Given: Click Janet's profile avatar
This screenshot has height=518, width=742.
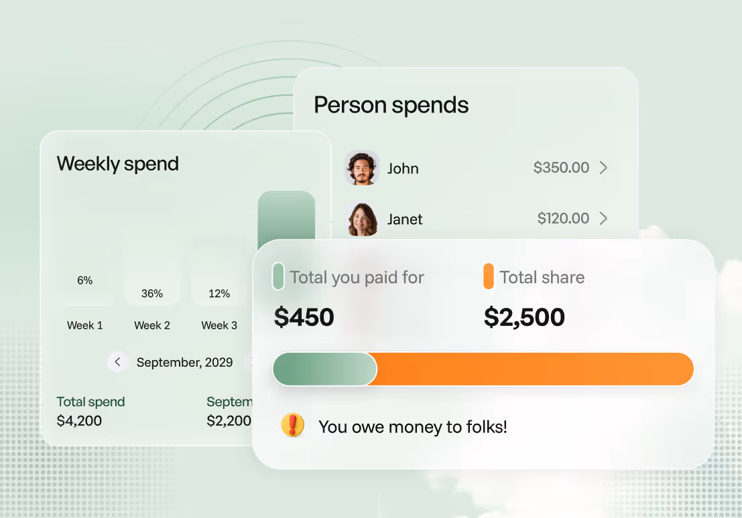Looking at the screenshot, I should coord(362,219).
